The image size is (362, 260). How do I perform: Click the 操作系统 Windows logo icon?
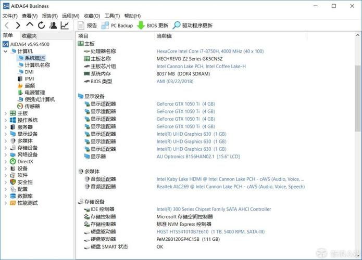pyautogui.click(x=13, y=120)
